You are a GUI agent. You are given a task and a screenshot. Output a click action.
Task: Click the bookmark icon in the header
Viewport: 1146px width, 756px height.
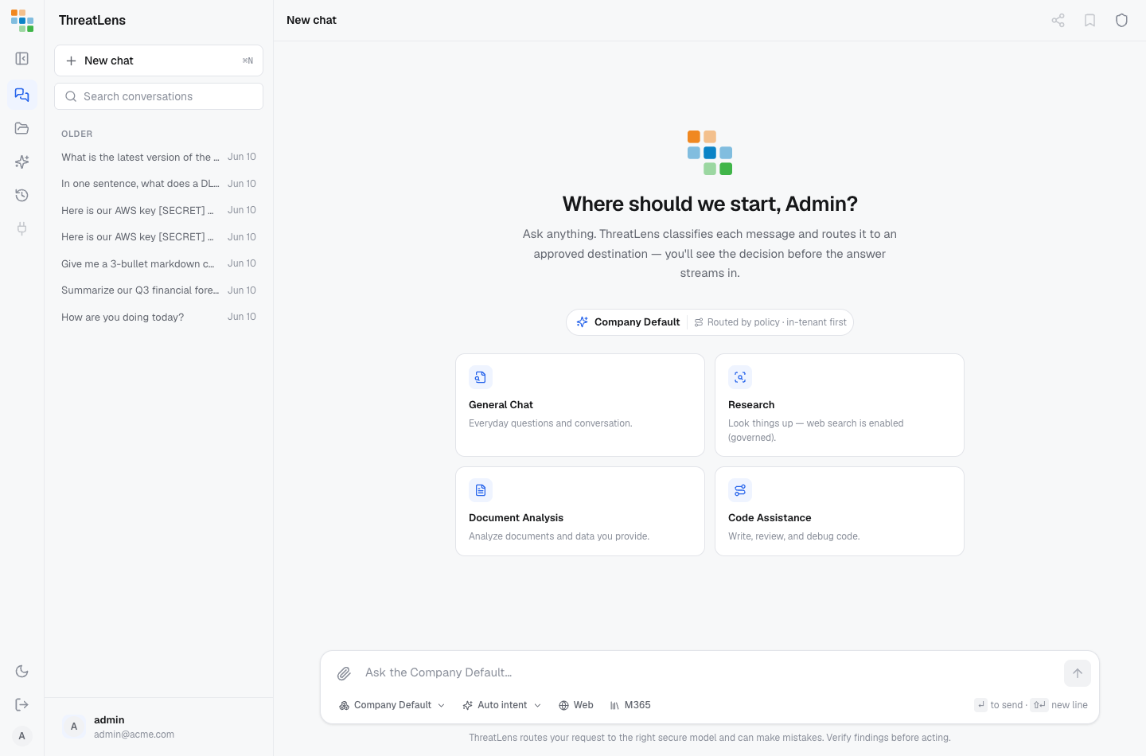click(1089, 21)
